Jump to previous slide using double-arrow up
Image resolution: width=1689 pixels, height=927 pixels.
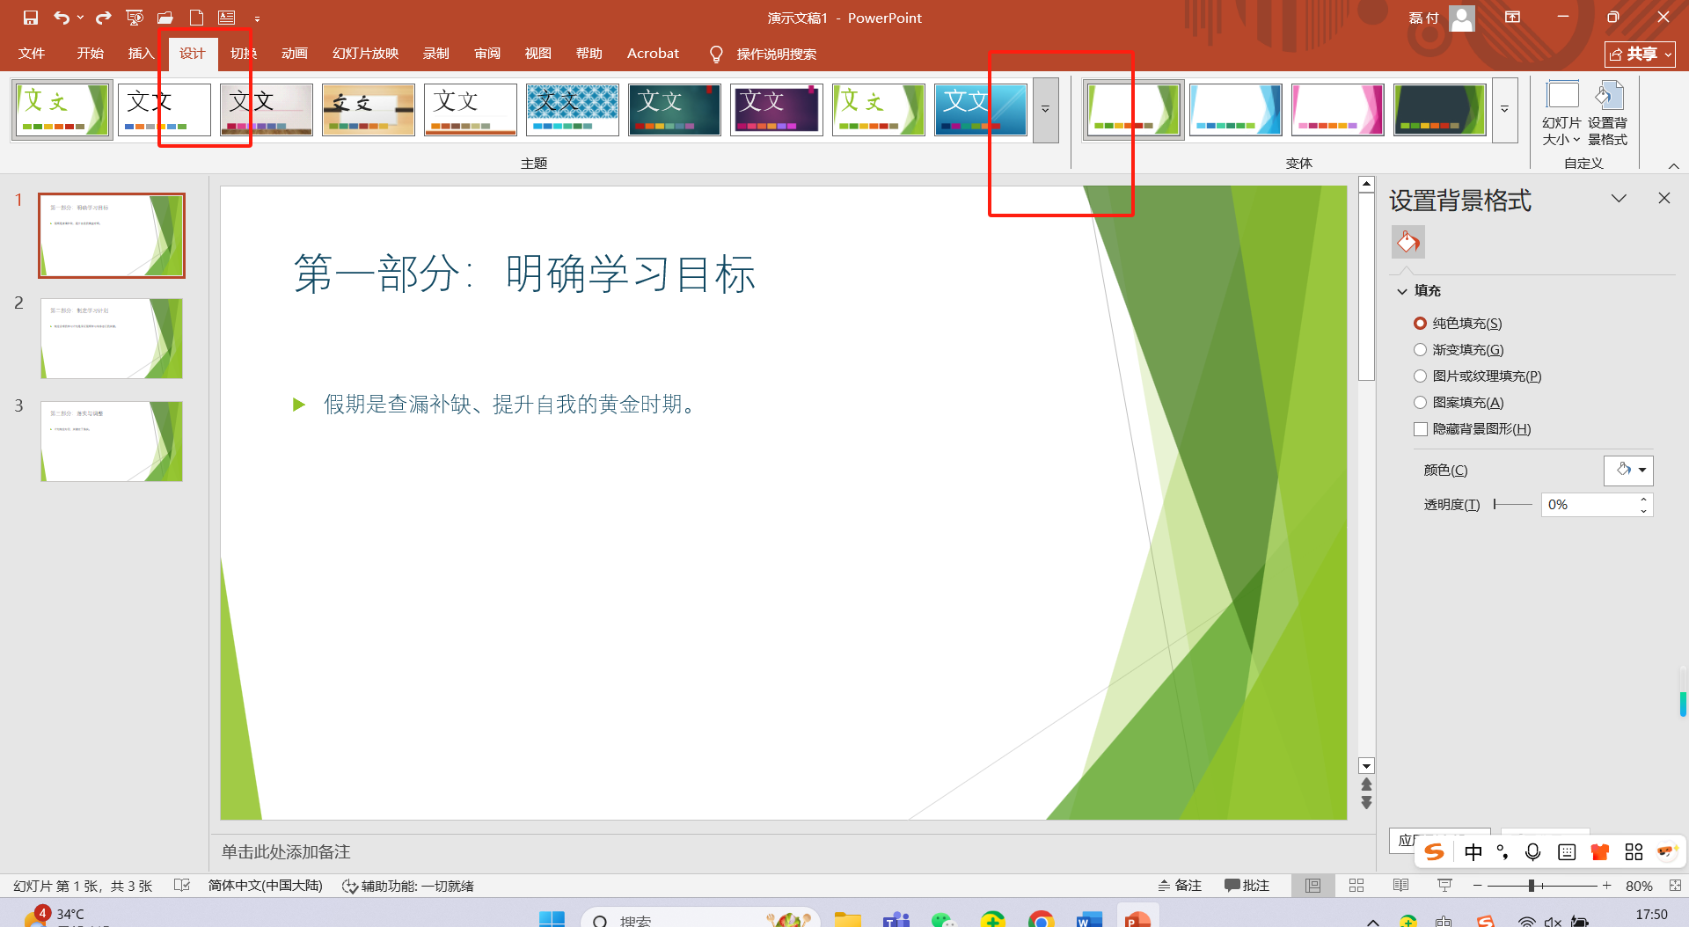click(x=1366, y=785)
